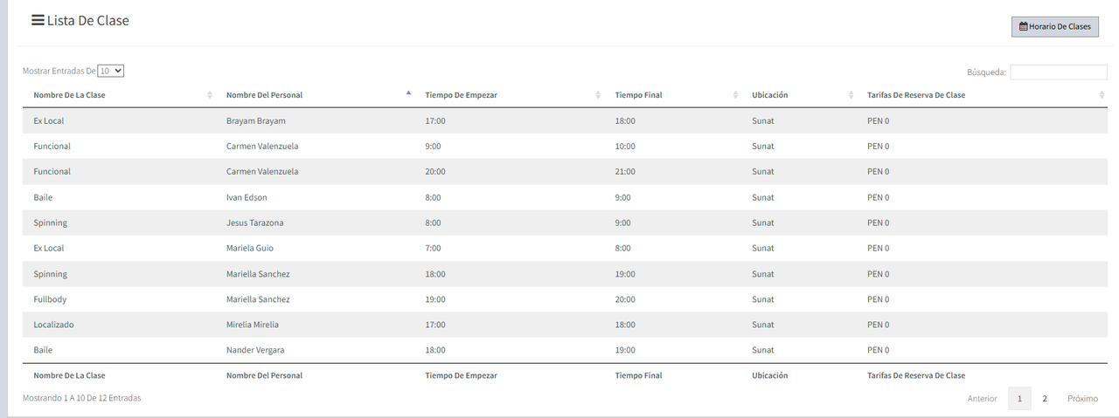Screen dimensions: 1119x418
Task: Click Baile class taught by Nander Vergara
Action: pos(43,350)
